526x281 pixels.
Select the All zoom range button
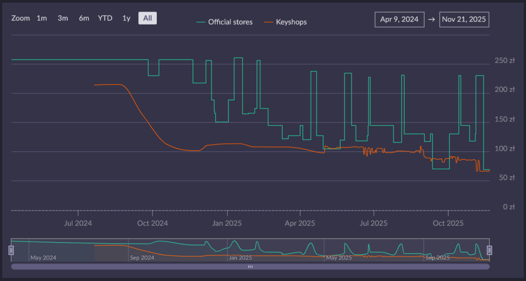click(x=147, y=18)
